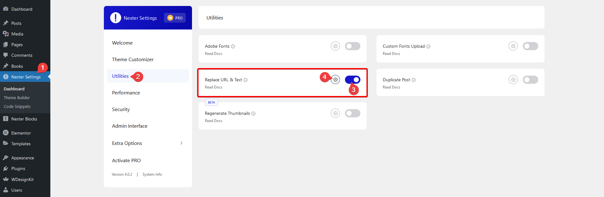Screen dimensions: 604x197
Task: Open the Security settings menu item
Action: click(121, 109)
